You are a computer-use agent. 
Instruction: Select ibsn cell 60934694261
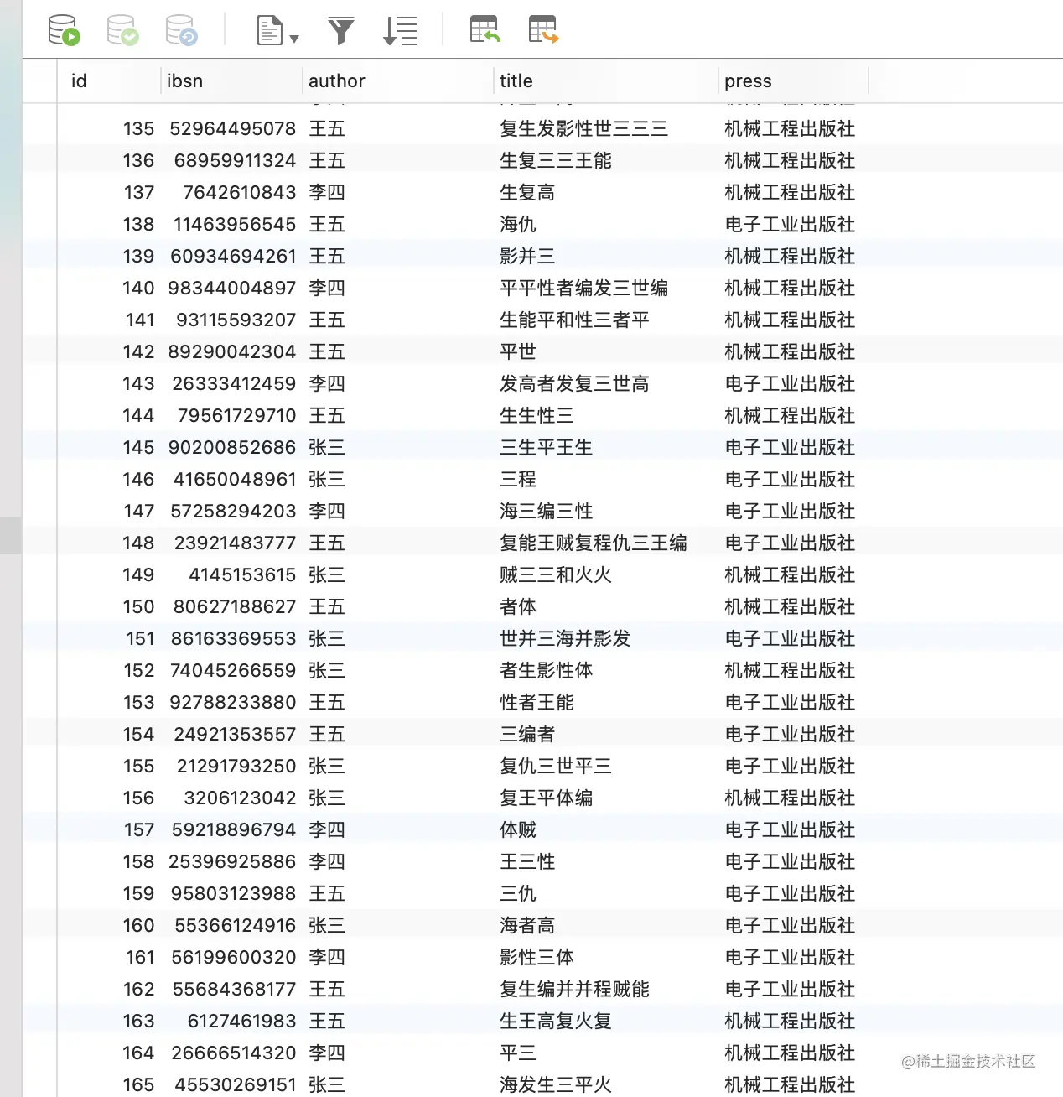(x=233, y=257)
